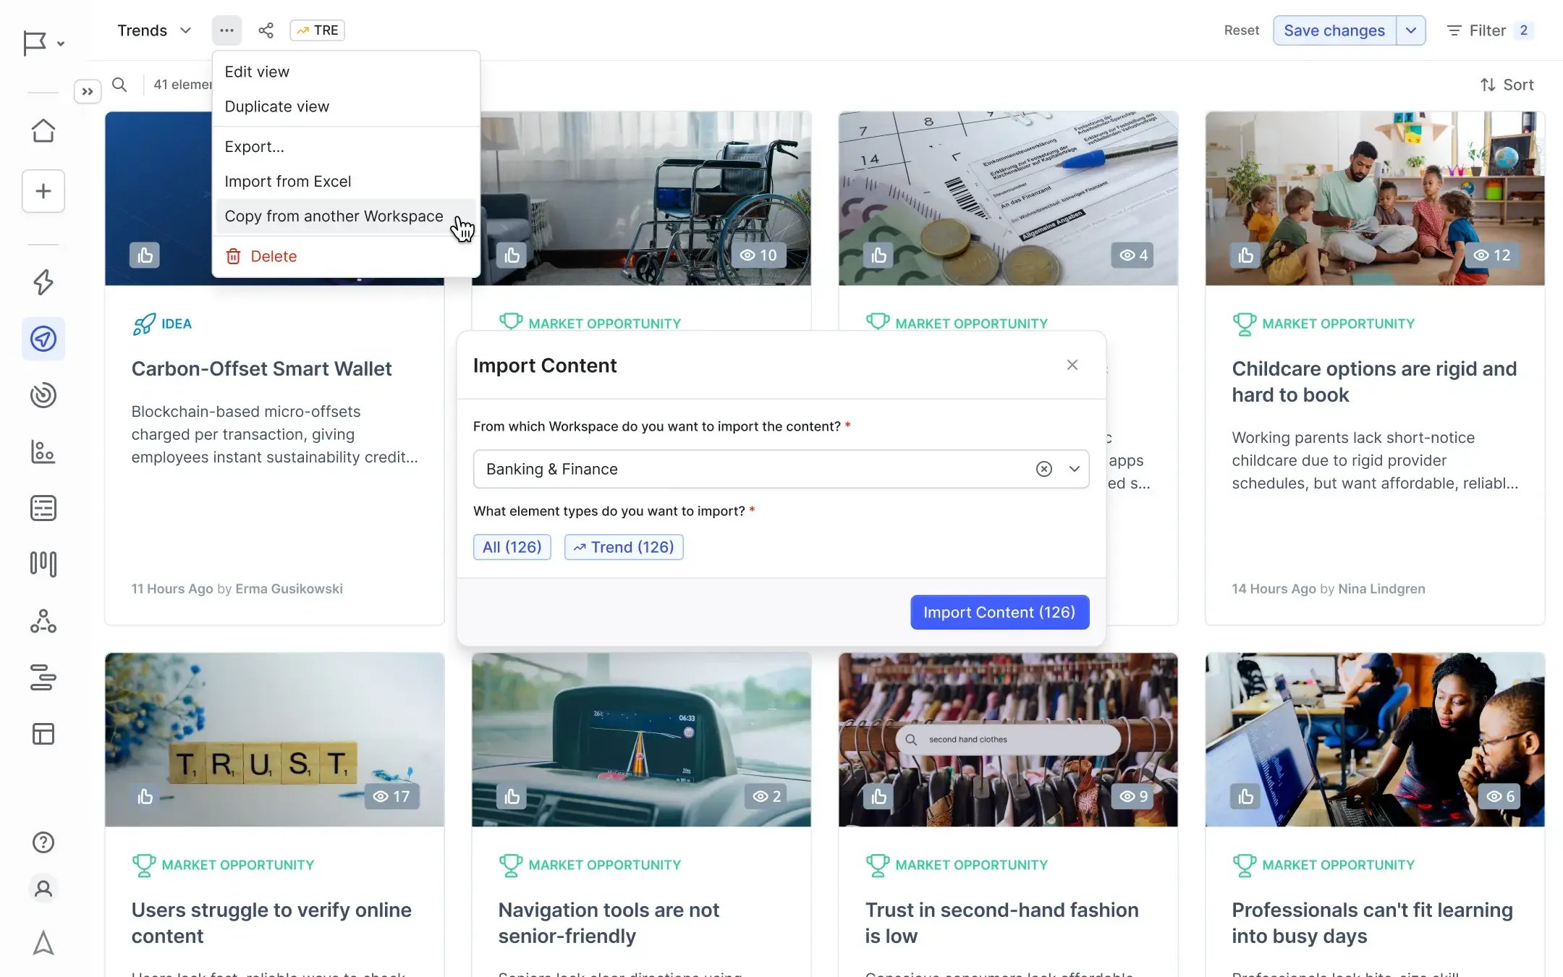Close the Import Content dialog
Screen dimensions: 1563x977
pos(1072,365)
